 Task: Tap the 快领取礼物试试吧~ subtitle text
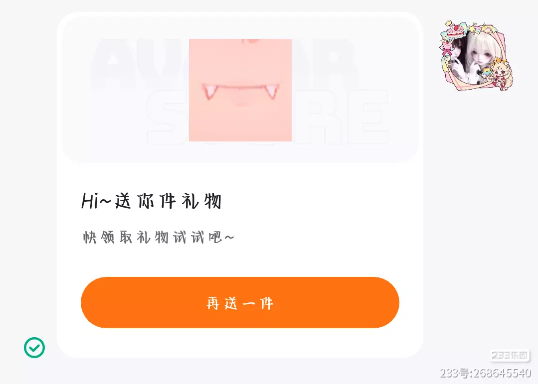(159, 237)
